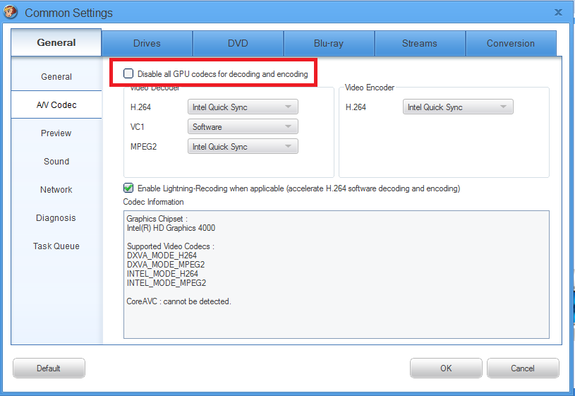The height and width of the screenshot is (396, 575).
Task: Switch to the Blu-ray tab
Action: click(329, 43)
